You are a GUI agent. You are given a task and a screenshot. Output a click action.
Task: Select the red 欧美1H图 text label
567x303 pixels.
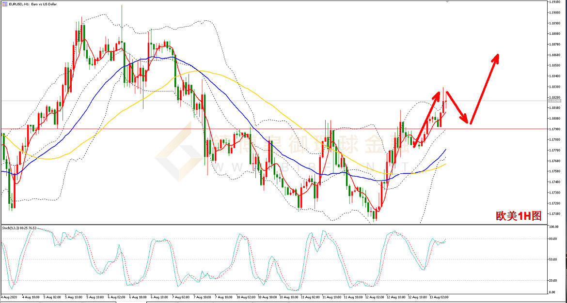[x=518, y=216]
